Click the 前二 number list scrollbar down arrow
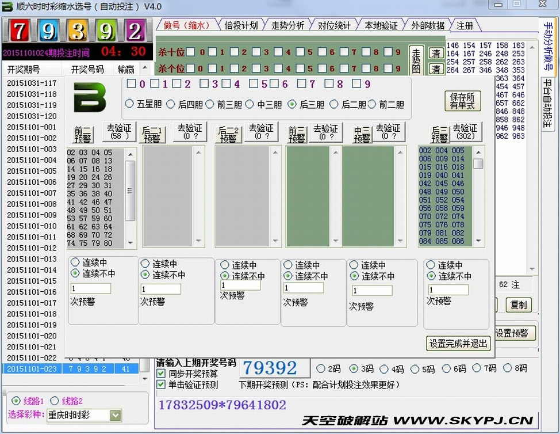This screenshot has height=434, width=560. pyautogui.click(x=131, y=243)
